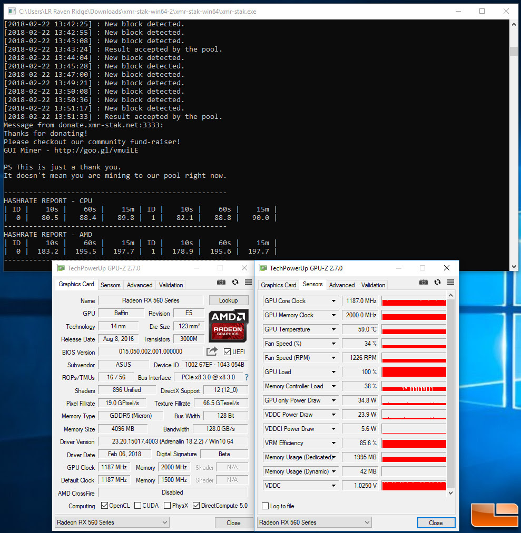Select Graphics Card tab in left GPU-Z window
The image size is (521, 533).
click(76, 284)
